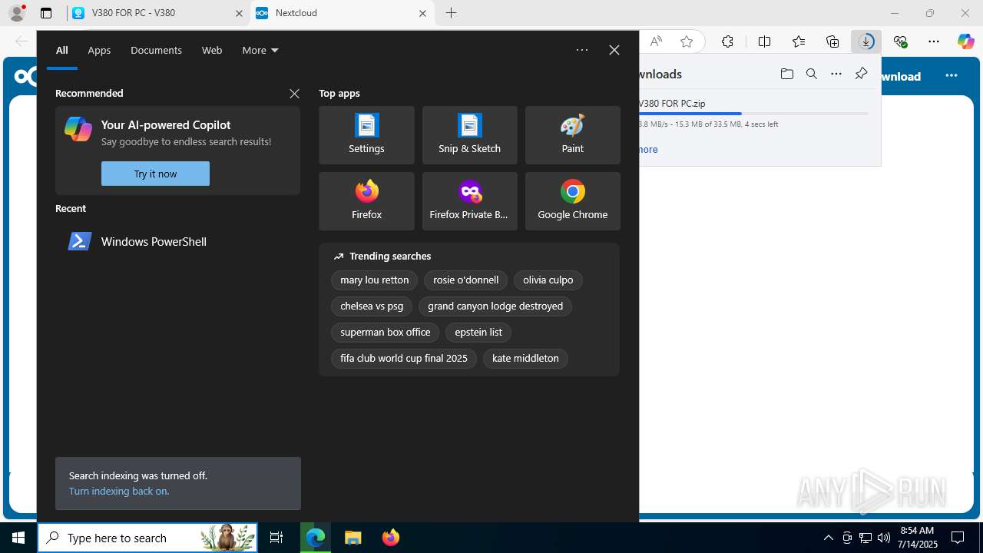Viewport: 983px width, 553px height.
Task: Search trending epstein list
Action: click(x=478, y=333)
